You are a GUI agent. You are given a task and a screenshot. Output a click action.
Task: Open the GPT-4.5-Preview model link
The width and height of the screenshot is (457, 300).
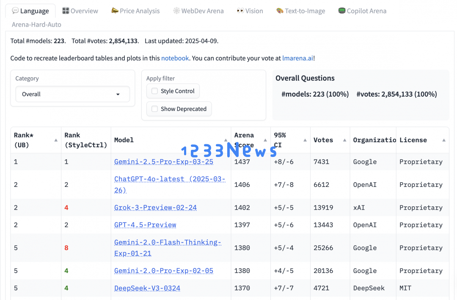(x=145, y=225)
